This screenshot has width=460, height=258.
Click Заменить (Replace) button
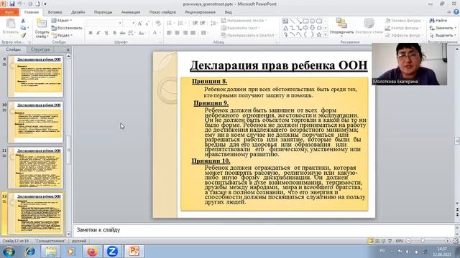click(443, 28)
